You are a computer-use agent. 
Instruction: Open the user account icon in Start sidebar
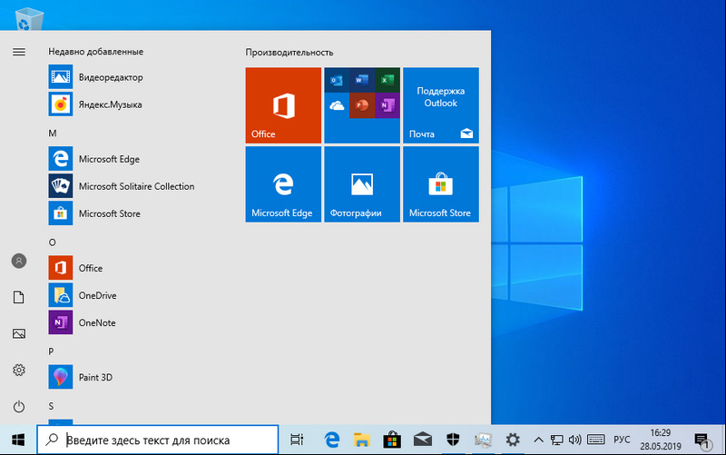click(19, 262)
